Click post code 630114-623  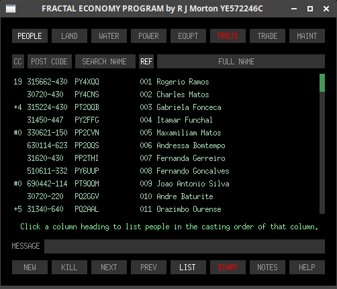click(47, 146)
